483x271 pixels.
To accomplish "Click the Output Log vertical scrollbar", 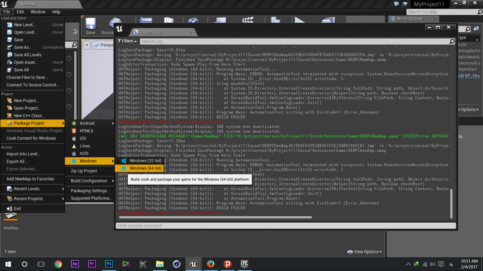I will 451,203.
